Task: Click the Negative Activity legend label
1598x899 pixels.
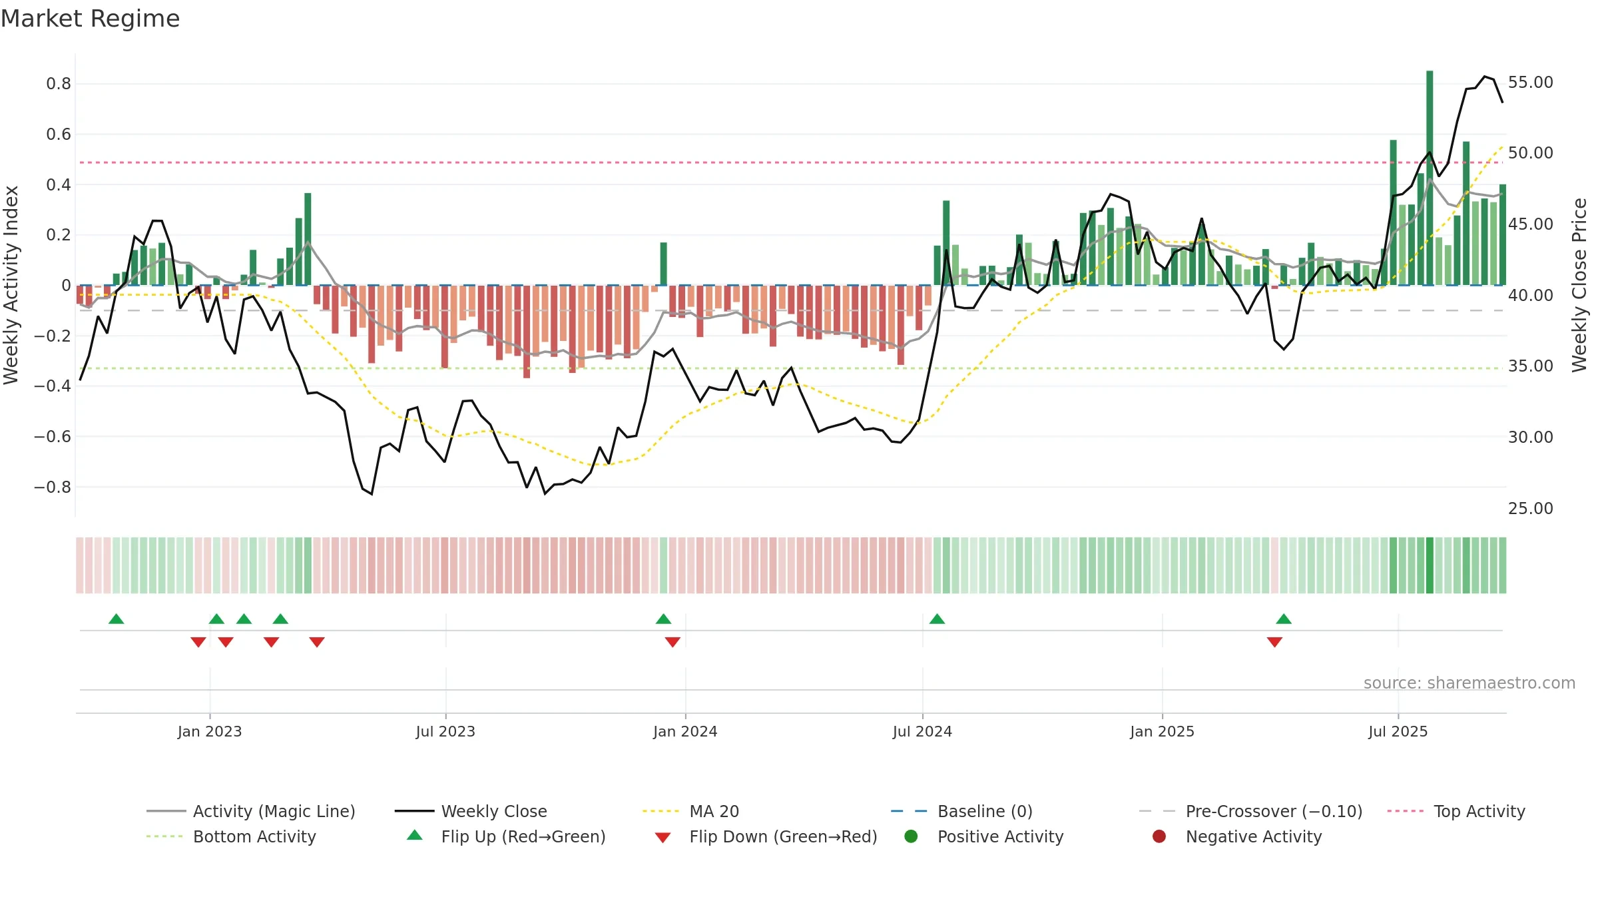Action: point(1254,836)
